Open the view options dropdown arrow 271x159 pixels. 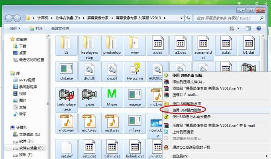[x=238, y=28]
